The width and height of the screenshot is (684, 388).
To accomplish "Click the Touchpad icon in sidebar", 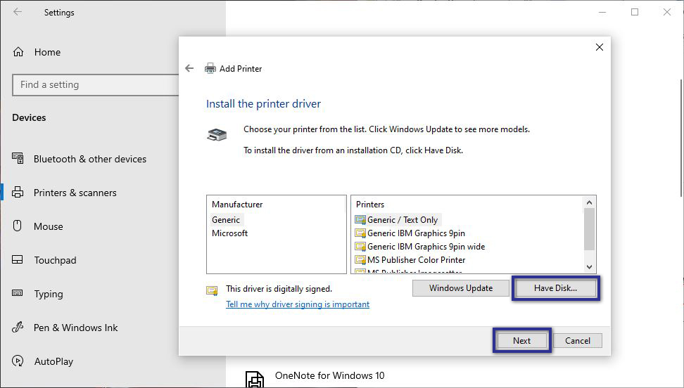I will [18, 259].
